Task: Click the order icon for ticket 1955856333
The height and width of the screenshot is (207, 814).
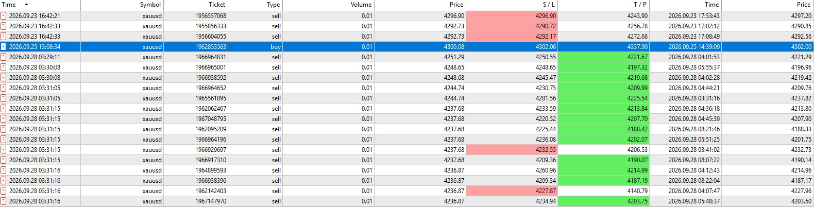Action: tap(4, 26)
